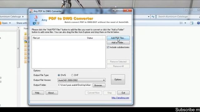The height and width of the screenshot is (112, 200).
Task: Close the PDF to DWG Converter window
Action: coord(127,11)
